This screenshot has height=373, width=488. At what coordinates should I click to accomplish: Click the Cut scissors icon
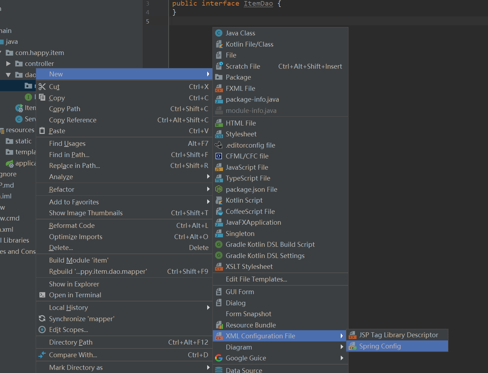pyautogui.click(x=42, y=87)
